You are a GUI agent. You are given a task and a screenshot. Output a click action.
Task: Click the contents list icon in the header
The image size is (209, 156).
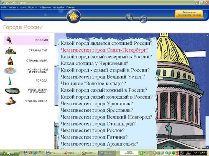point(130,17)
